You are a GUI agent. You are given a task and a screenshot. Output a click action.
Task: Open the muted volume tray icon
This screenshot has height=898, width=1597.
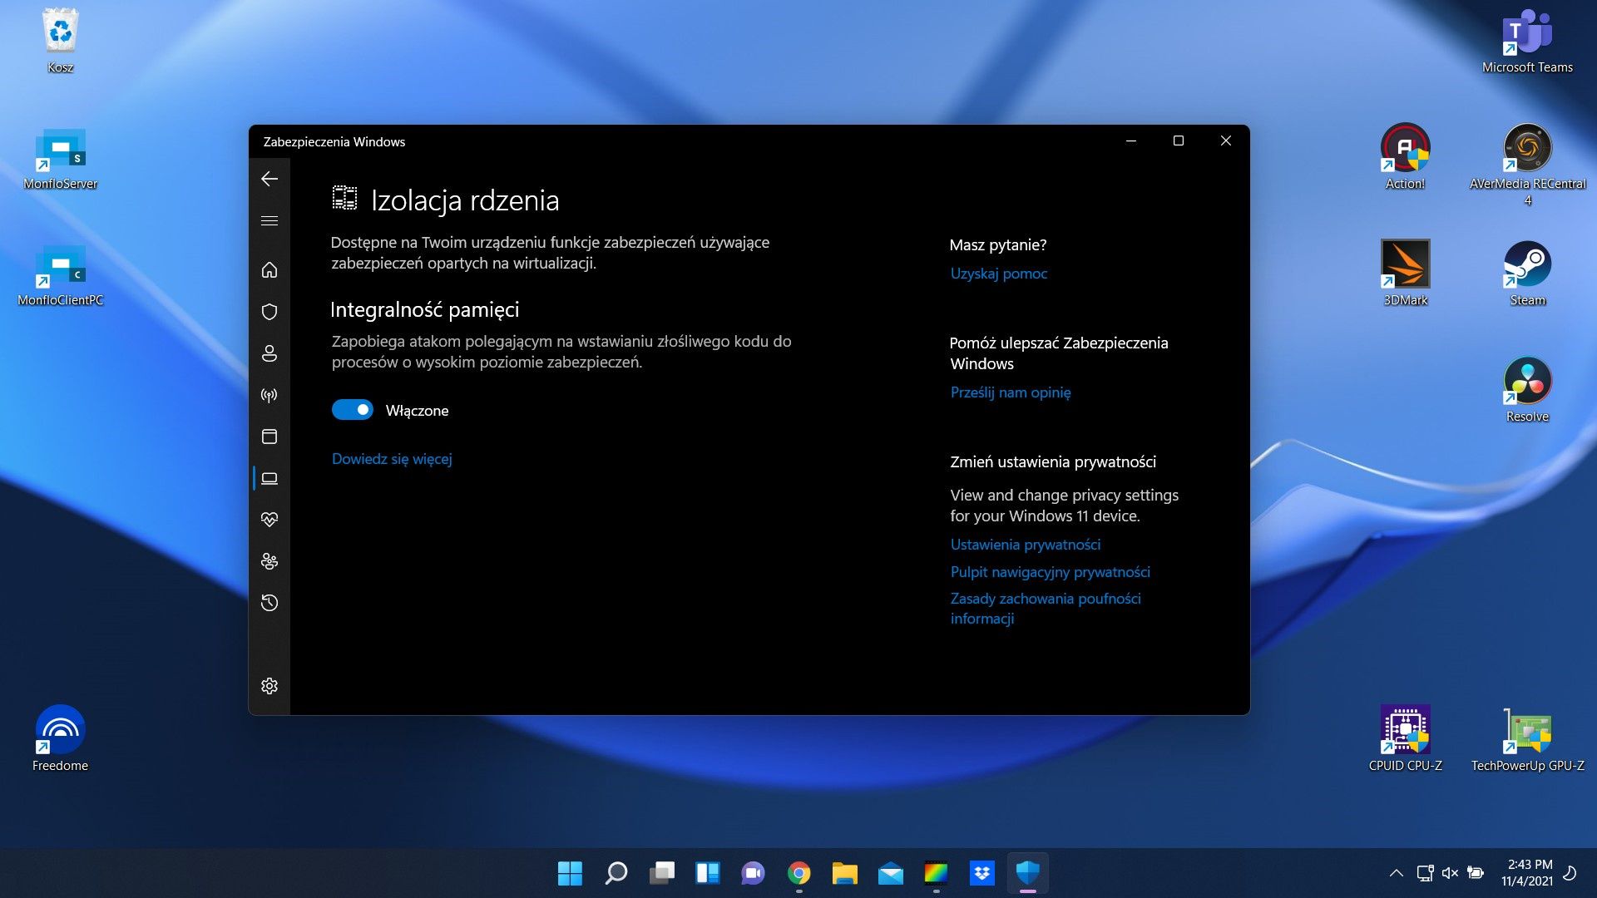[x=1450, y=873]
